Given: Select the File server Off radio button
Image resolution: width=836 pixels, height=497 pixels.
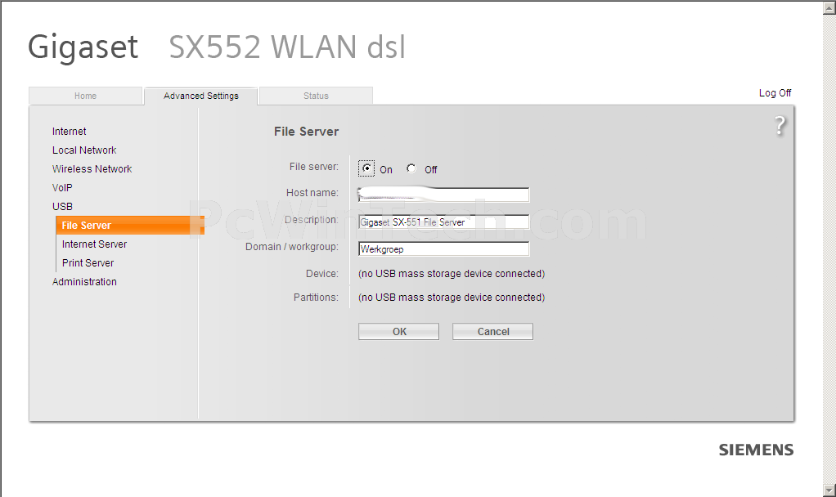Looking at the screenshot, I should click(x=411, y=168).
